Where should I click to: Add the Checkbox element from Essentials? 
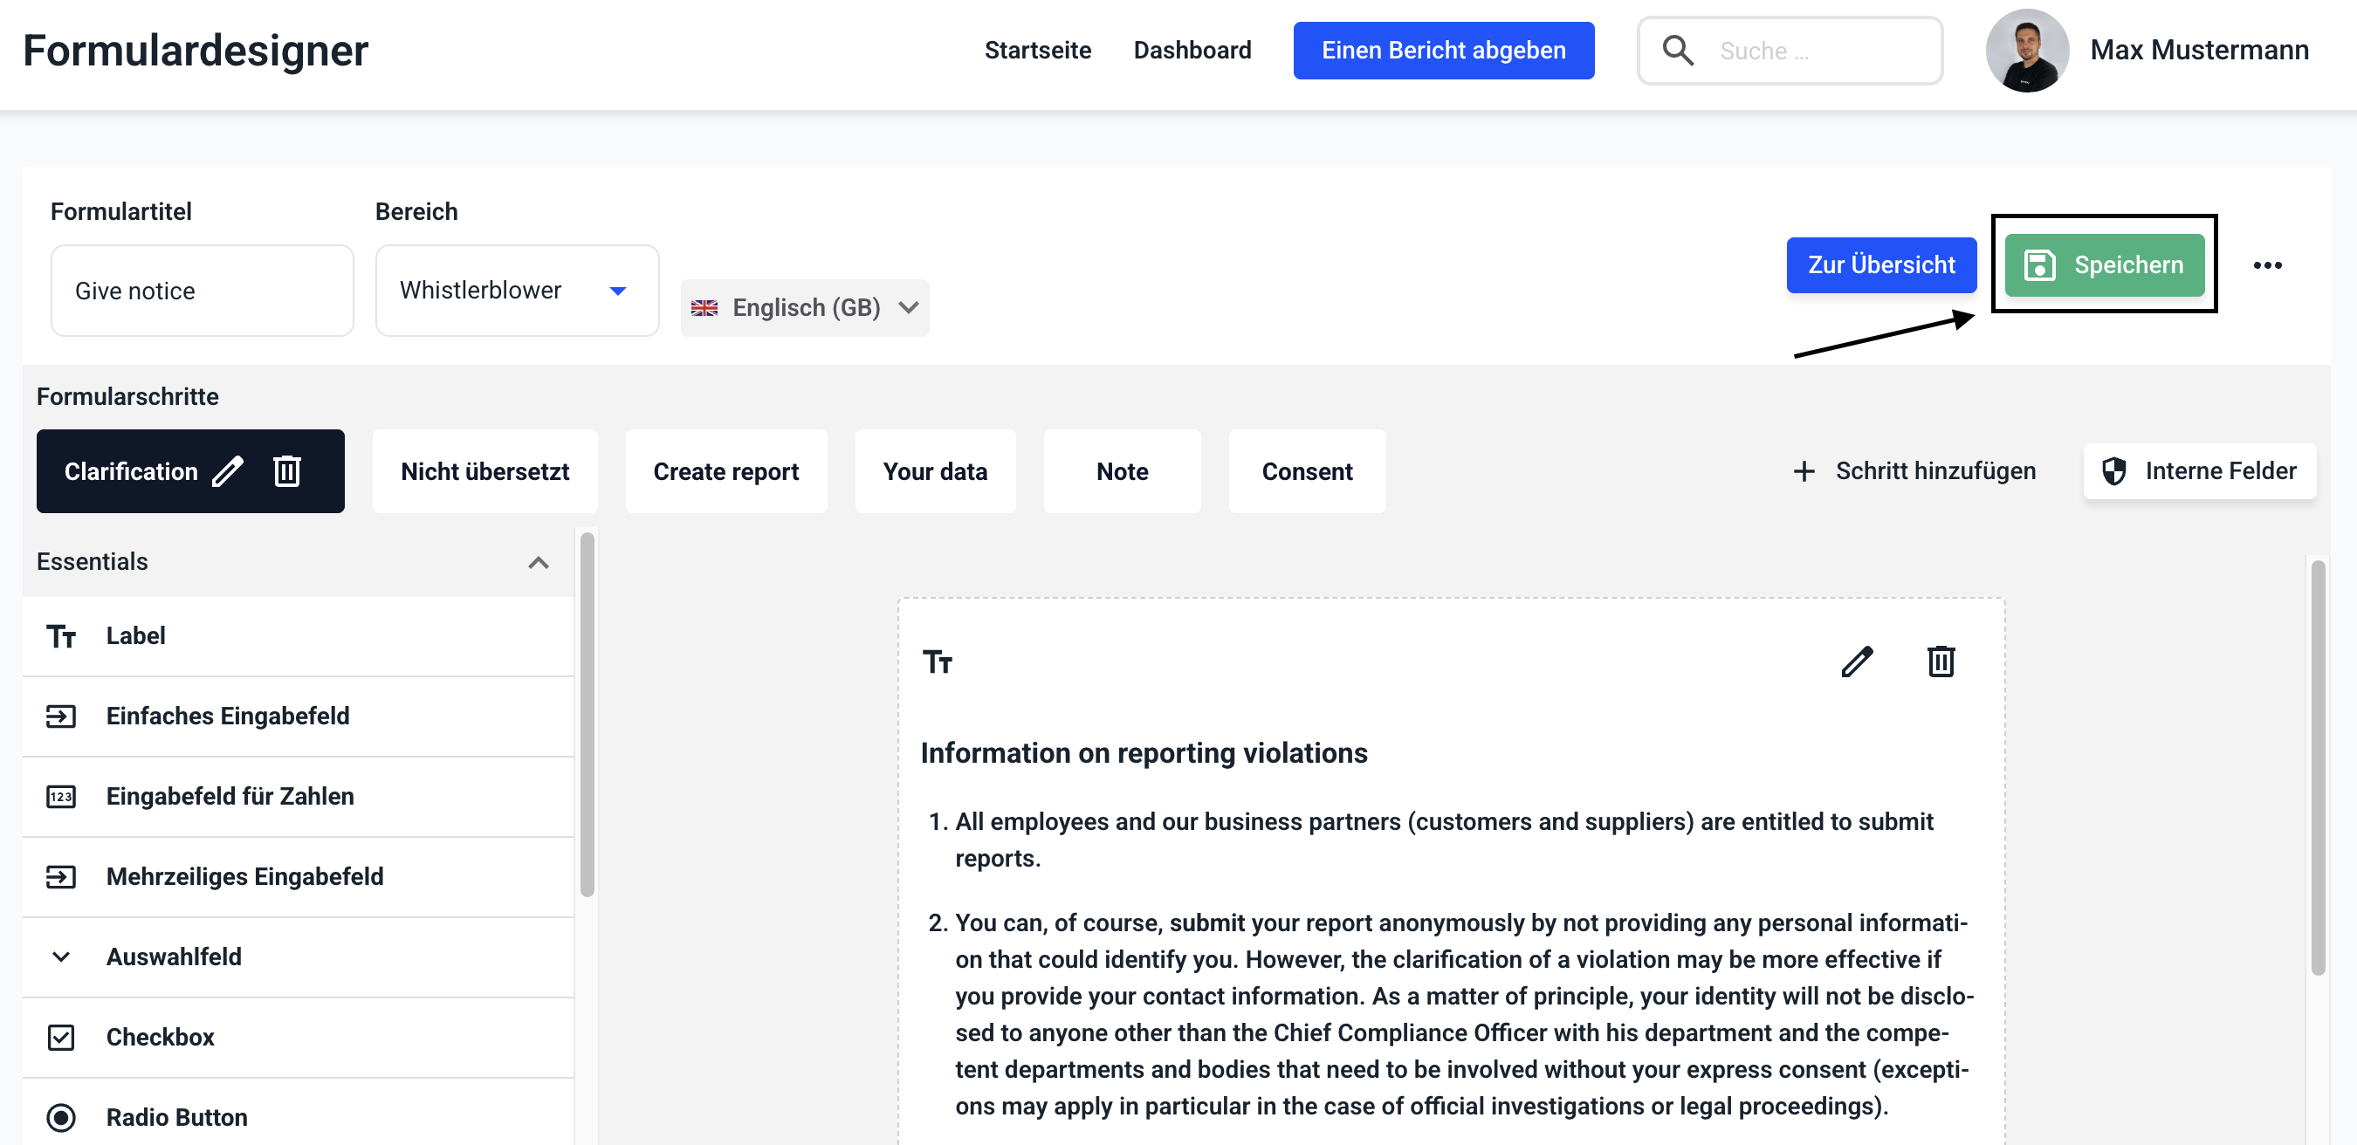[159, 1037]
